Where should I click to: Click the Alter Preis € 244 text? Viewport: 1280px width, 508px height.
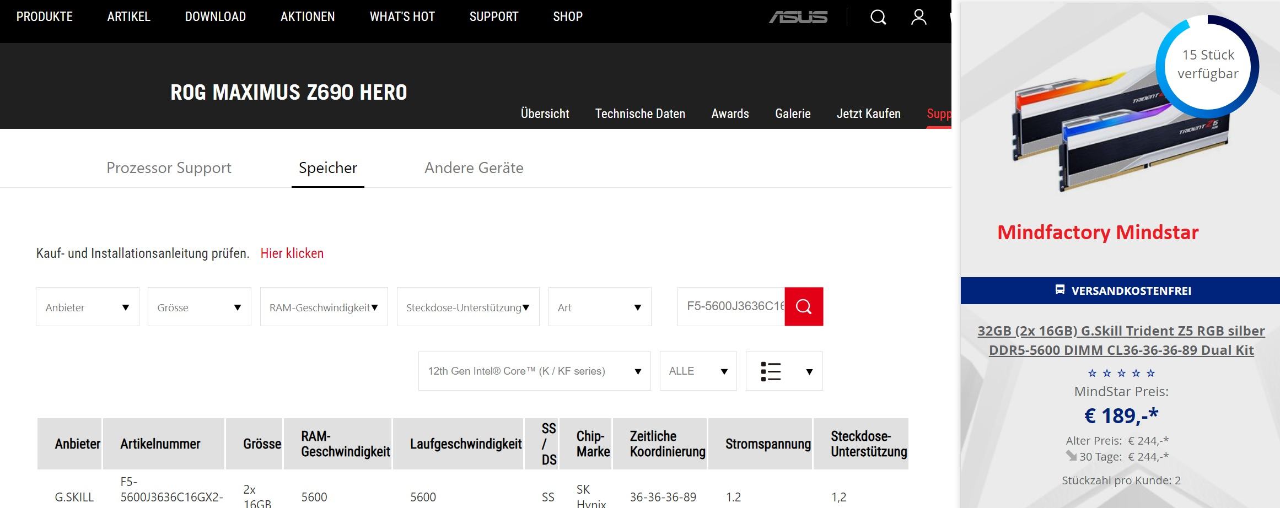1117,441
